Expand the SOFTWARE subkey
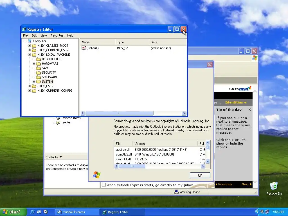This screenshot has height=216, width=288. point(34,77)
